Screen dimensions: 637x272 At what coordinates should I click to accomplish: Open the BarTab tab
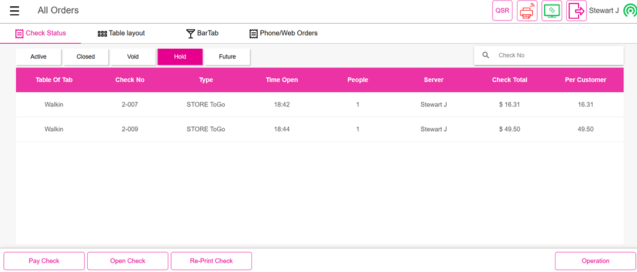[202, 33]
